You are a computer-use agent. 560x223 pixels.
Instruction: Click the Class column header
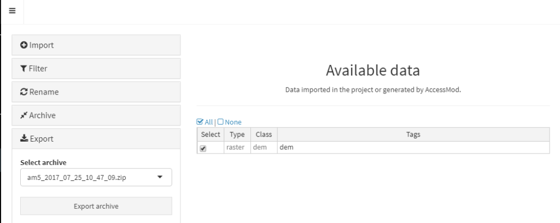point(264,134)
